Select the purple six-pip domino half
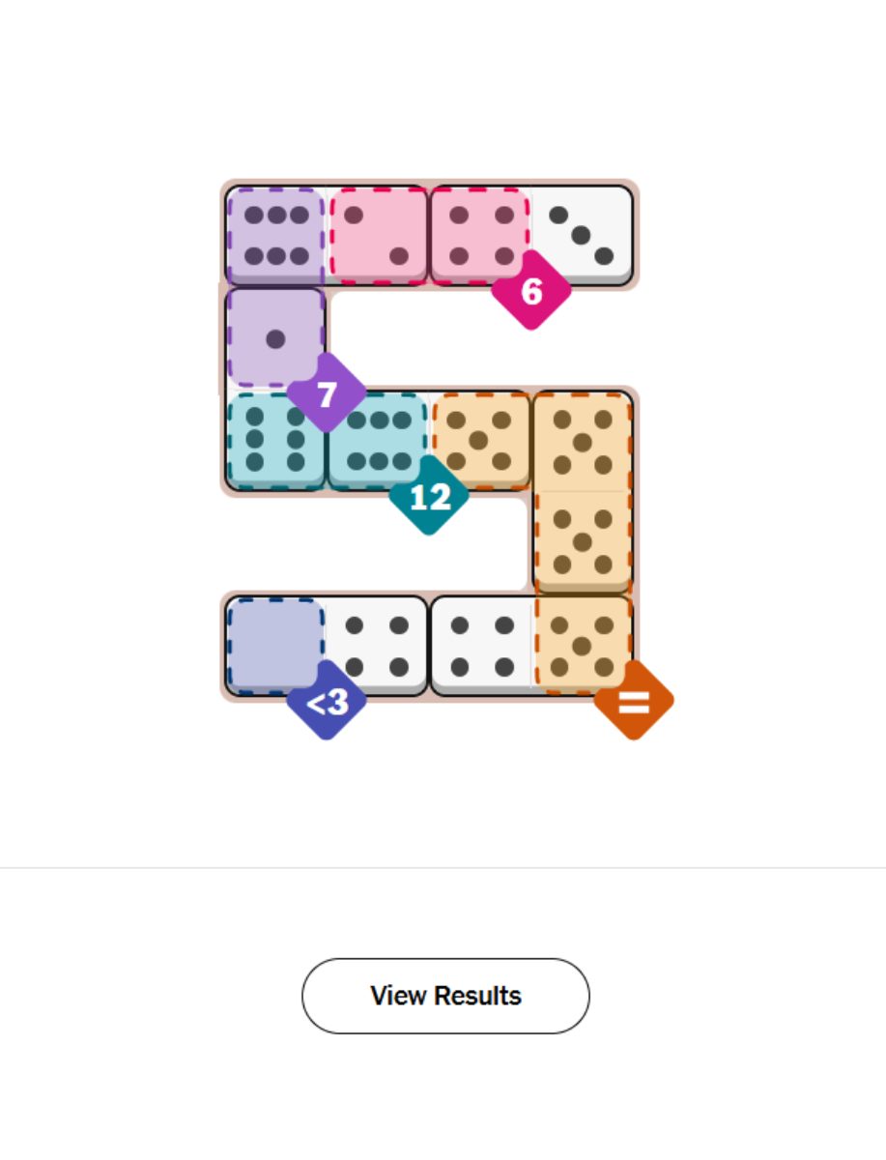The width and height of the screenshot is (886, 1160). pos(276,235)
